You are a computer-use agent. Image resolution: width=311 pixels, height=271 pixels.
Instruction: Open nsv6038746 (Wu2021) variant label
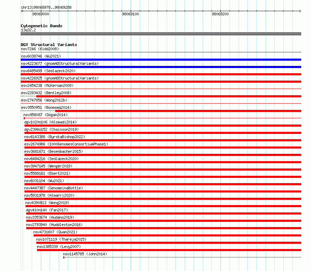pyautogui.click(x=41, y=56)
